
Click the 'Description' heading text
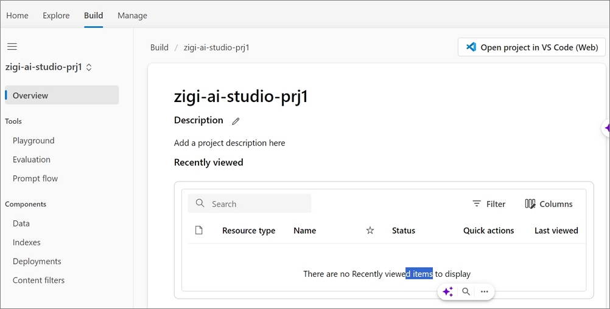(198, 120)
